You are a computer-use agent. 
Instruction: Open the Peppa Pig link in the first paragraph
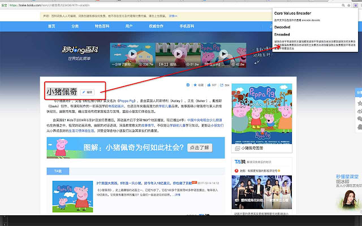pos(127,101)
